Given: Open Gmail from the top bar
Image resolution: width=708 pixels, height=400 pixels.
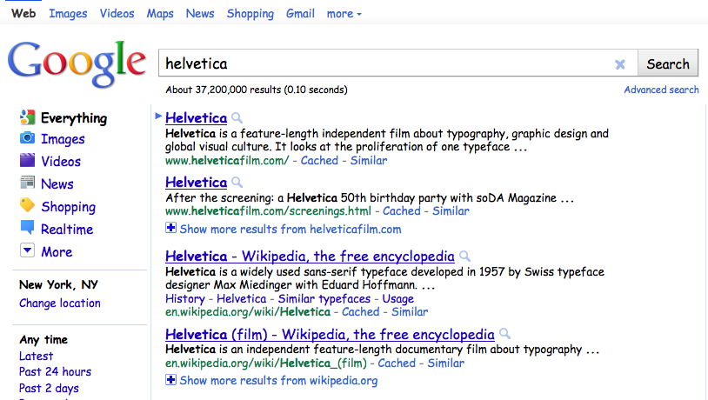Looking at the screenshot, I should tap(300, 14).
